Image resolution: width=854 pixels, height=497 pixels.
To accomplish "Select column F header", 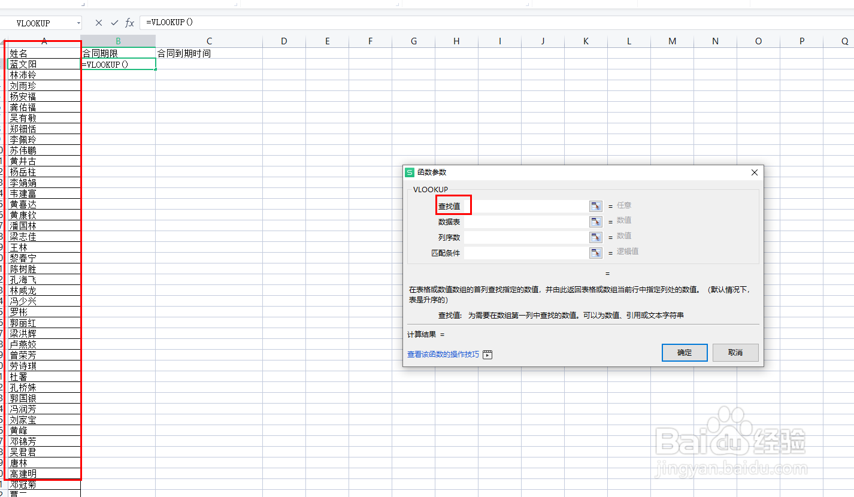I will tap(370, 41).
